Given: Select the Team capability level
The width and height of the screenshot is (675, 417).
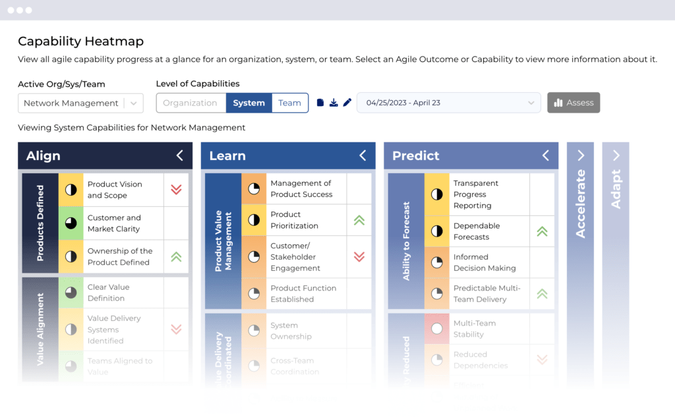Looking at the screenshot, I should pos(289,103).
